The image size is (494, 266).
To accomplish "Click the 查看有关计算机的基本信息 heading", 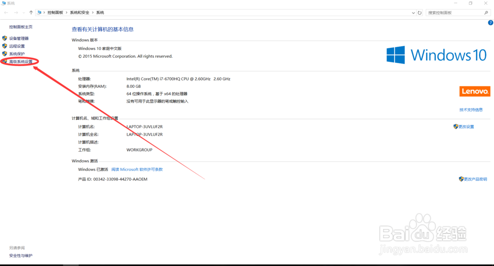I will [x=103, y=29].
